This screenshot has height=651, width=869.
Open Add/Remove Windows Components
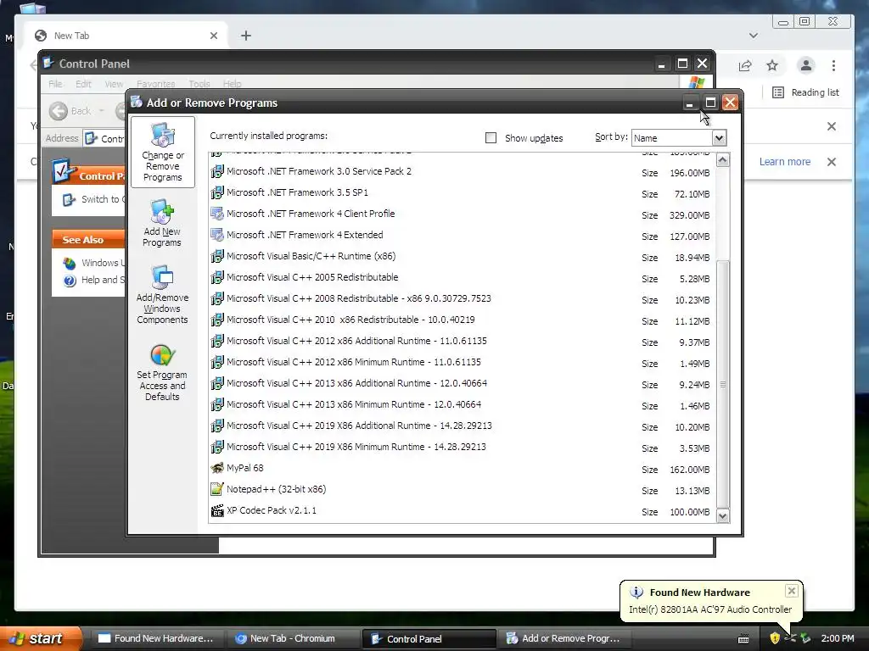coord(162,294)
